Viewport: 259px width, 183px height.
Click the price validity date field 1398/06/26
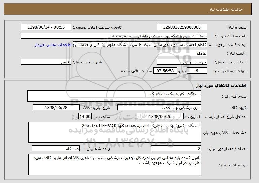pyautogui.click(x=160, y=117)
